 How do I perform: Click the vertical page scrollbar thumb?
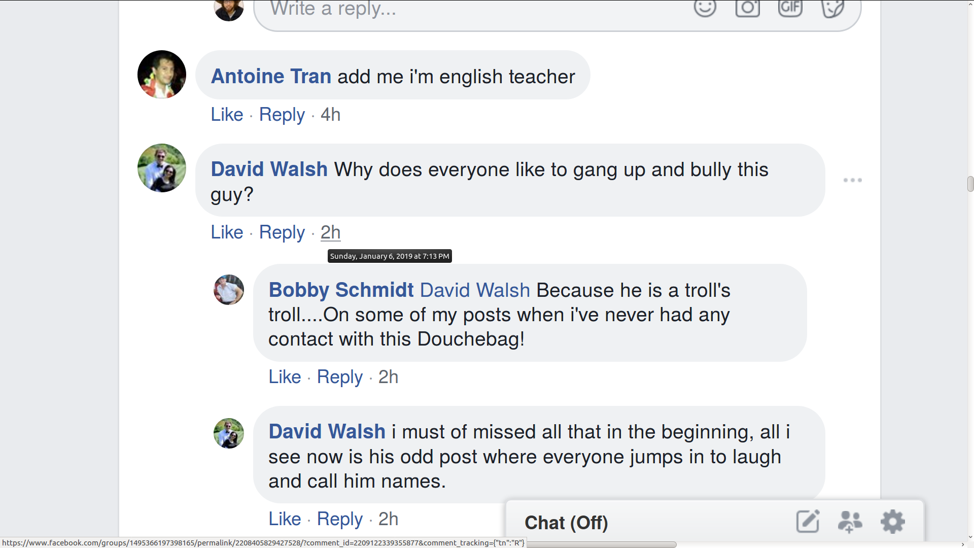970,184
